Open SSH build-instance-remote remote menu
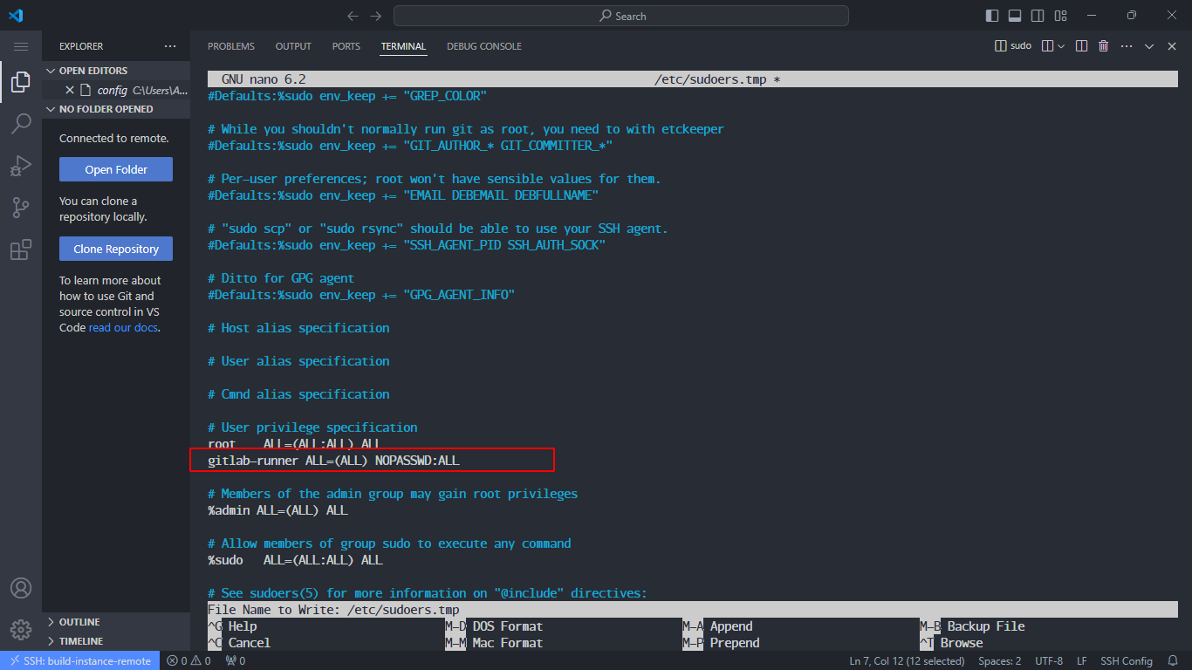 (80, 660)
